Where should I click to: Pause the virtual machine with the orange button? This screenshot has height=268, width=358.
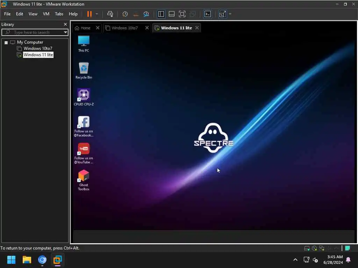[89, 14]
